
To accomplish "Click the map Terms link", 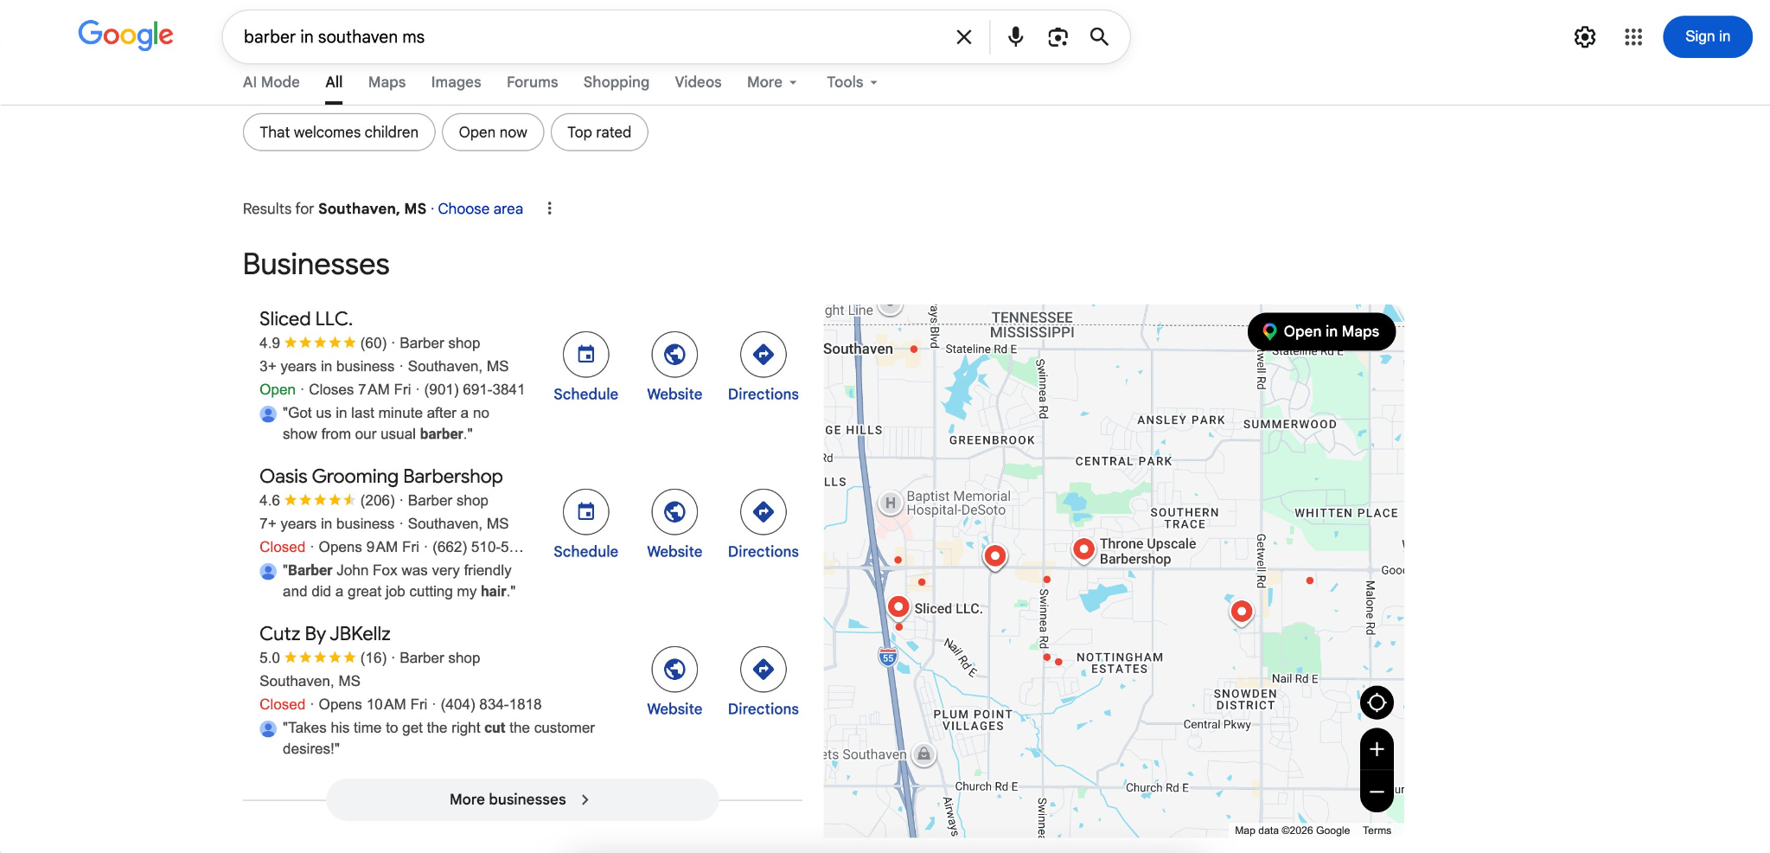I will (x=1377, y=831).
